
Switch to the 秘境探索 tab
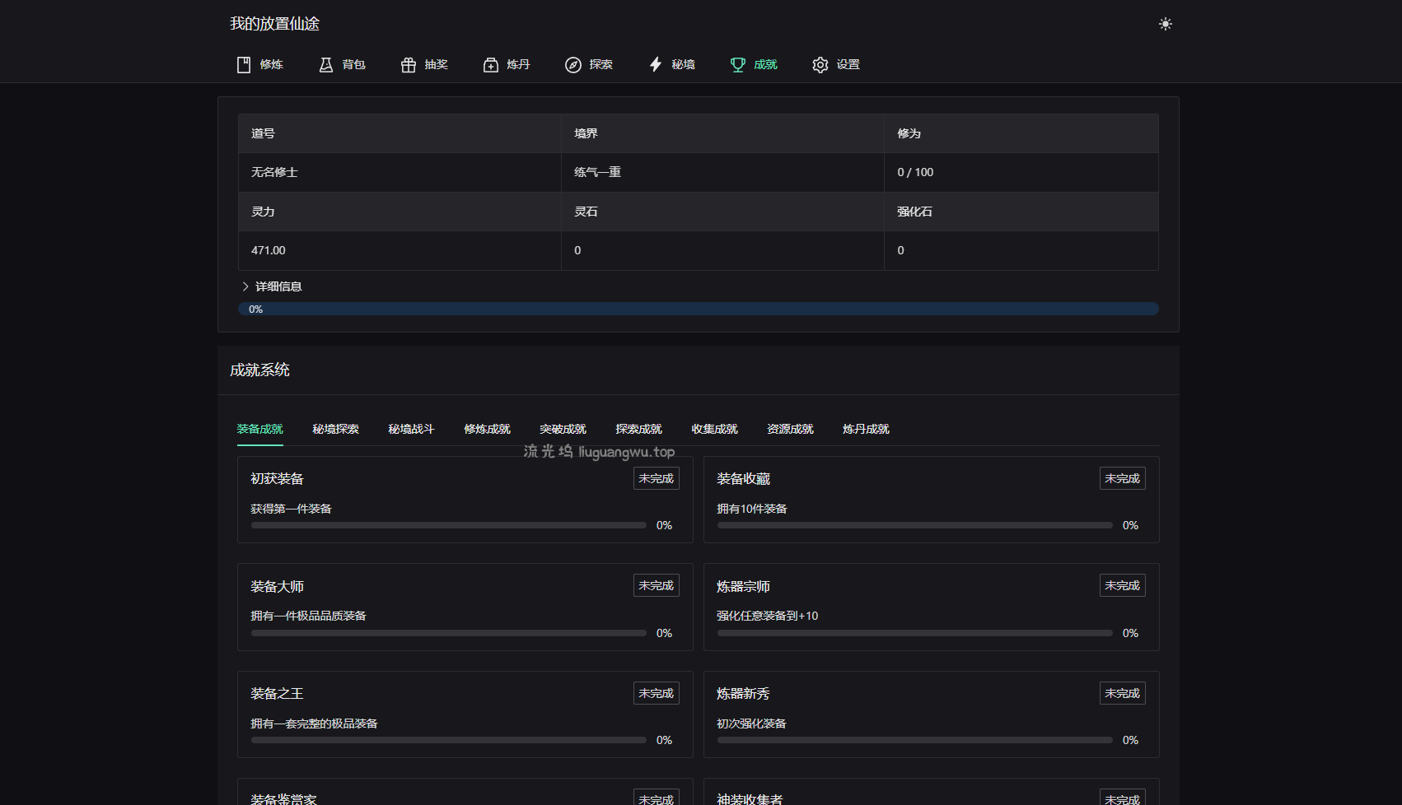pyautogui.click(x=335, y=429)
